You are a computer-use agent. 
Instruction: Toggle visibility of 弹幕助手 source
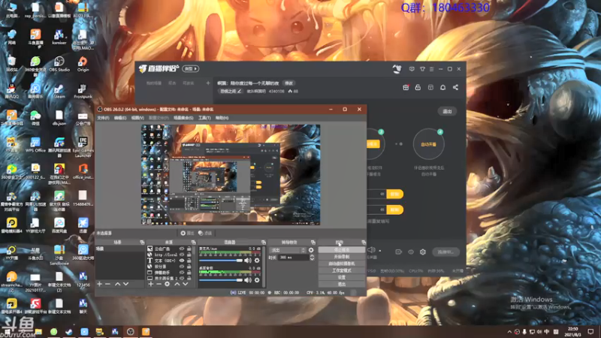[182, 273]
